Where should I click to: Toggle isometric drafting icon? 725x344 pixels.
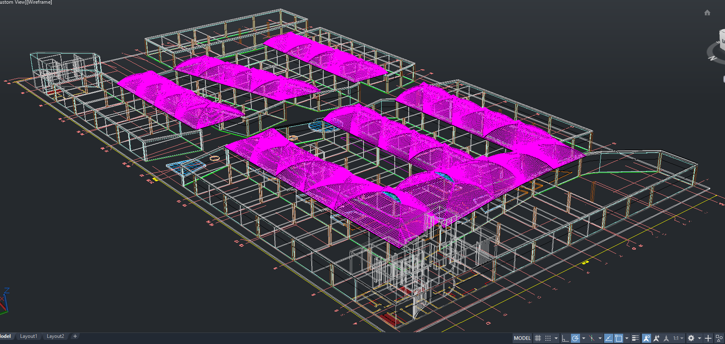coord(592,338)
